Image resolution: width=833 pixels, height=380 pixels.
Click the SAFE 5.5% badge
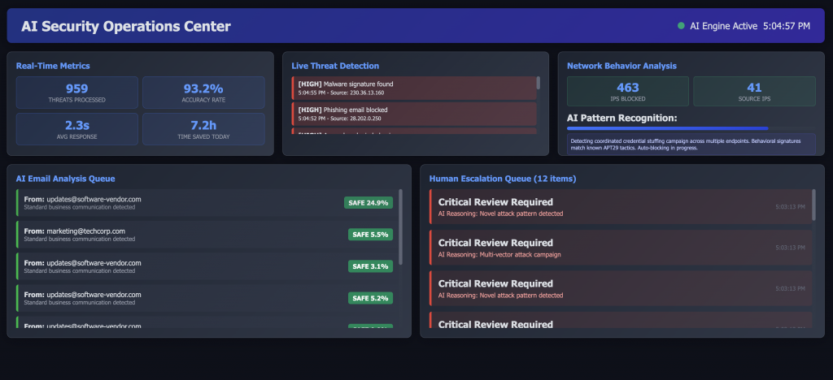click(x=370, y=235)
